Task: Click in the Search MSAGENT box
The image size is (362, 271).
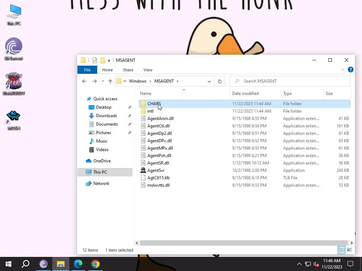Action: click(x=290, y=81)
